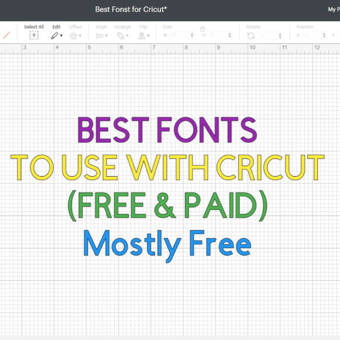Click the Arrange layers icon

tap(120, 36)
